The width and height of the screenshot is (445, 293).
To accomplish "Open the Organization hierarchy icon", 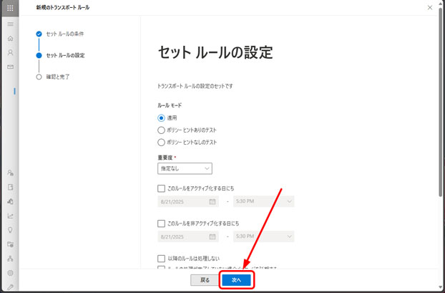I will coord(10,259).
